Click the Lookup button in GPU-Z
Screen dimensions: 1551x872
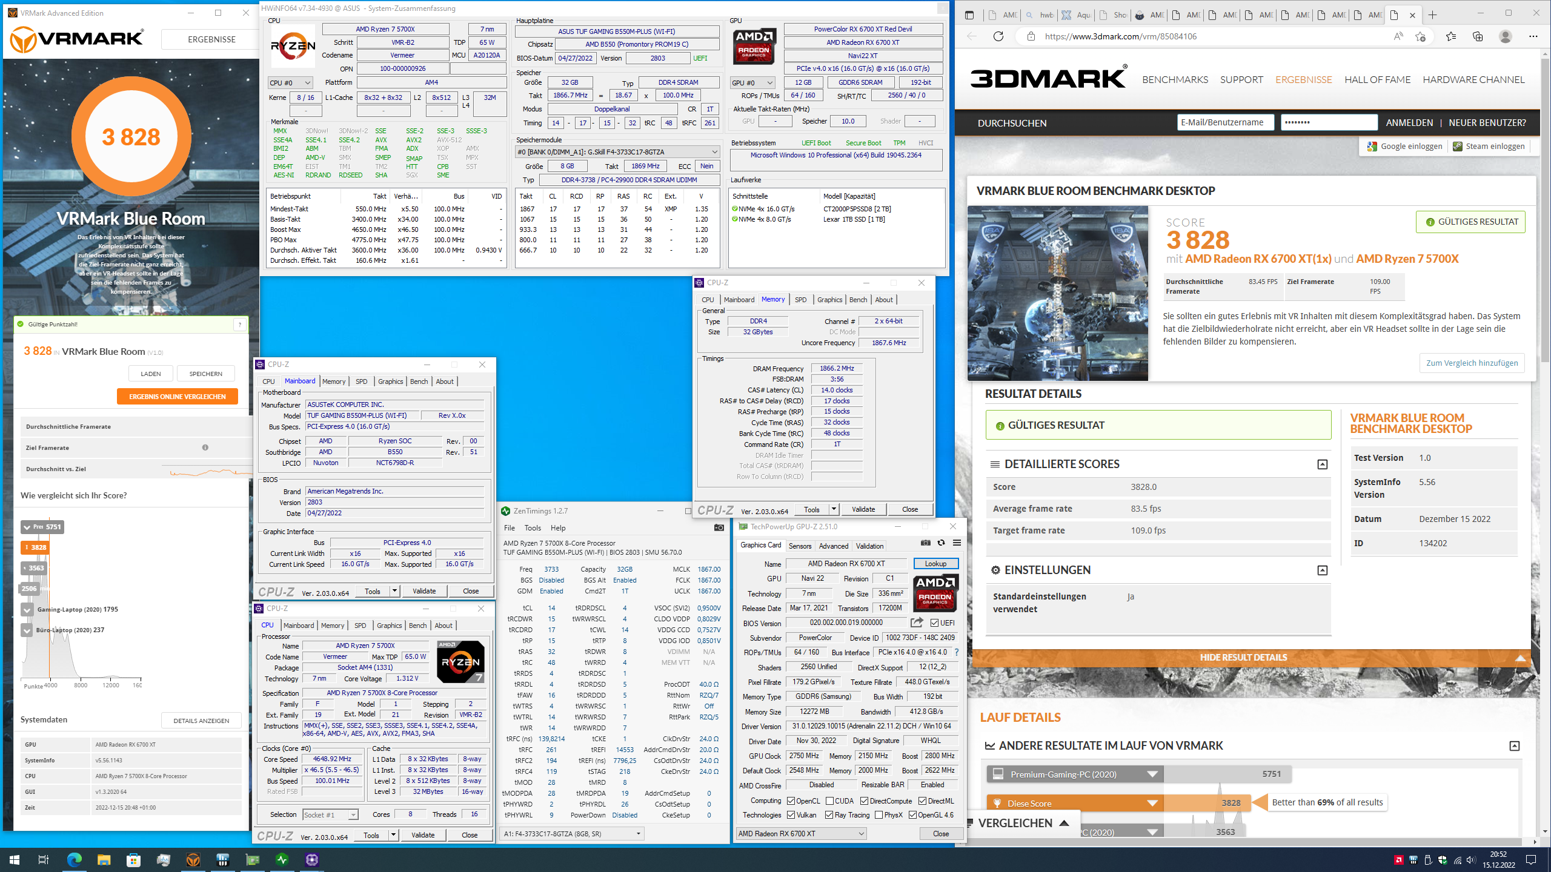(935, 564)
